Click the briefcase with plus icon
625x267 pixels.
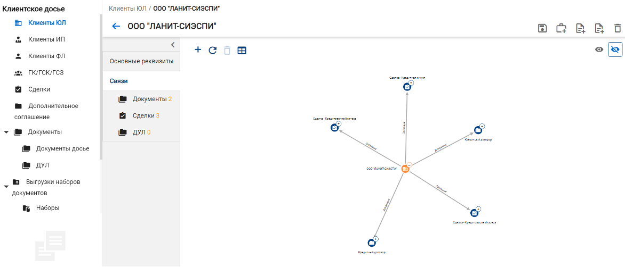click(561, 28)
